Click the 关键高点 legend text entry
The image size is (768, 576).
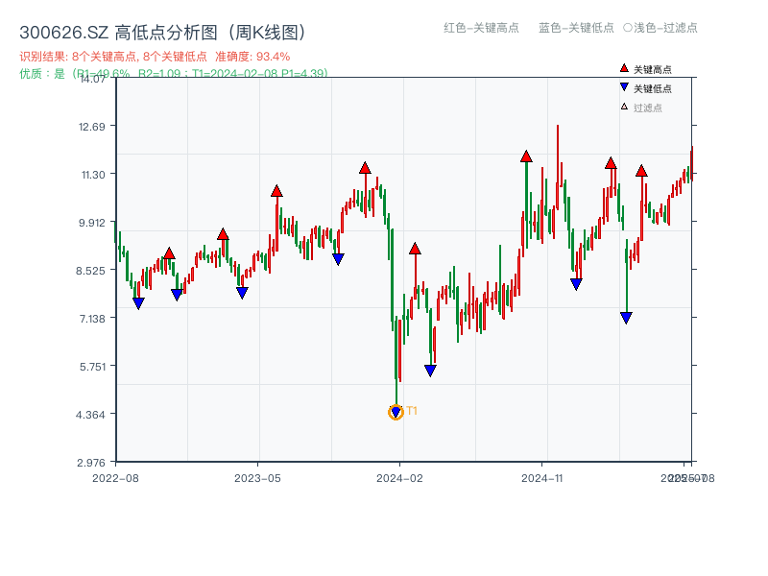[x=653, y=69]
